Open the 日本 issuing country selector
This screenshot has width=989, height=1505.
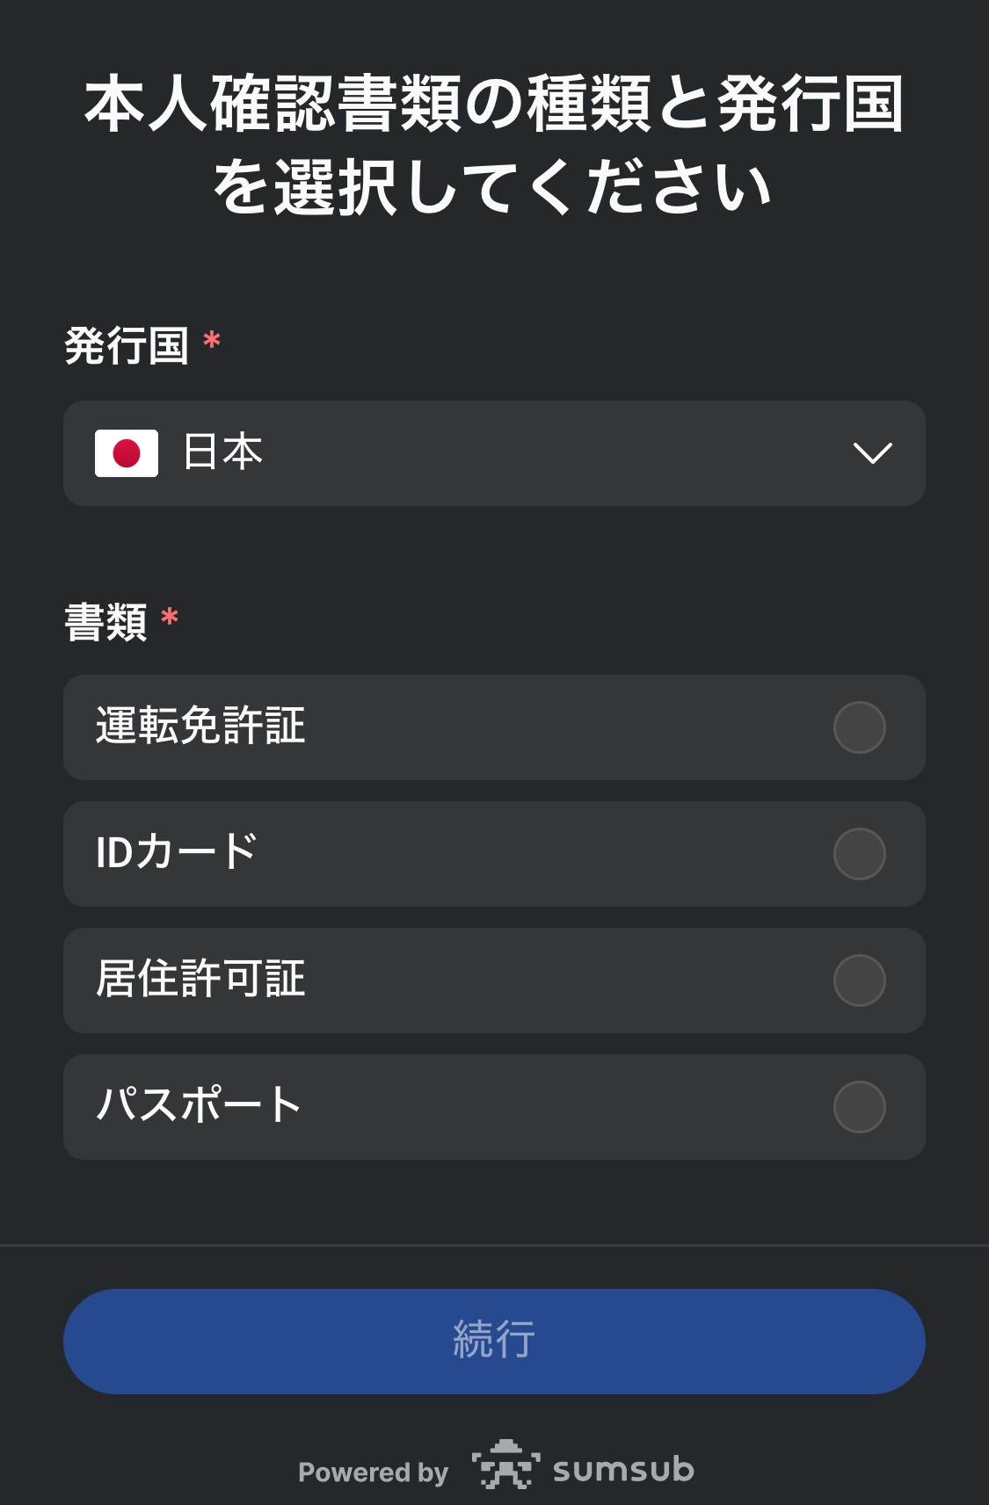pyautogui.click(x=493, y=453)
